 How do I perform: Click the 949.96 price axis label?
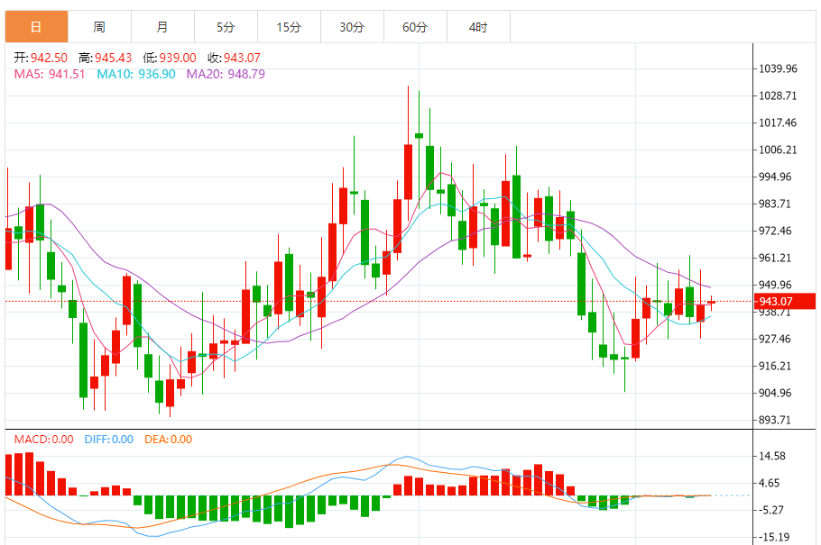click(775, 285)
